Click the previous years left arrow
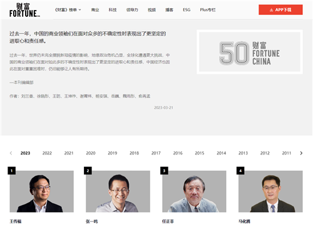The width and height of the screenshot is (313, 227). [11, 153]
